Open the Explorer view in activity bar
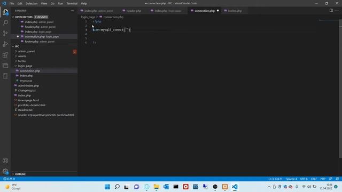This screenshot has width=342, height=192. tap(5, 12)
